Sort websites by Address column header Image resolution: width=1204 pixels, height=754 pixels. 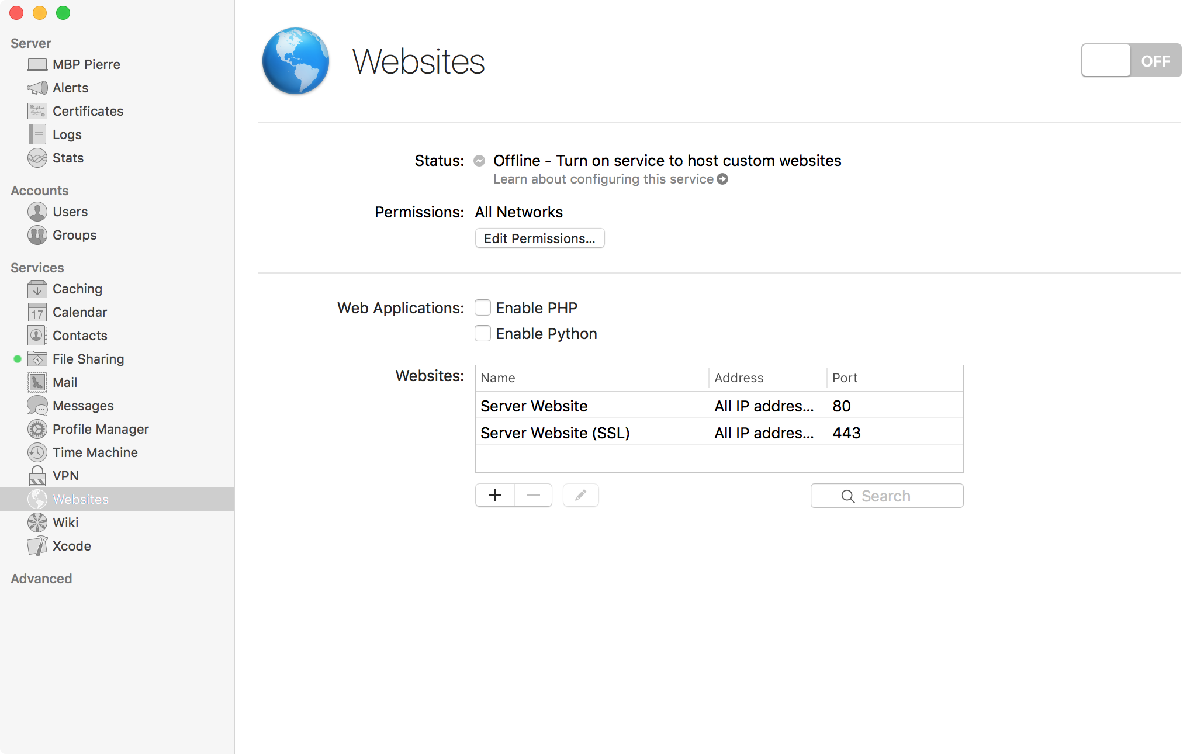(x=767, y=378)
